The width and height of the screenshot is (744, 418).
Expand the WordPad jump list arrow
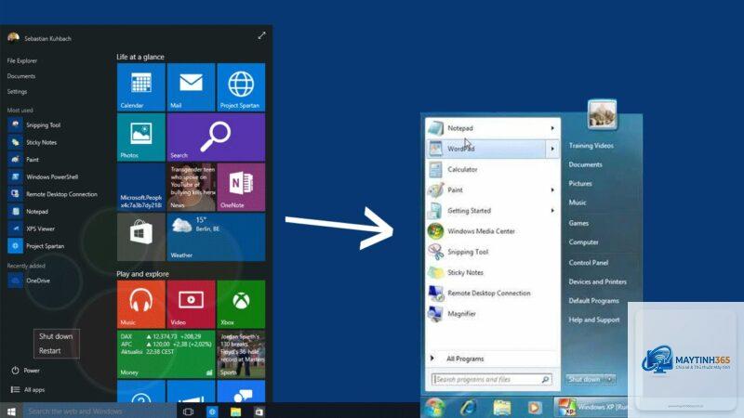coord(552,149)
